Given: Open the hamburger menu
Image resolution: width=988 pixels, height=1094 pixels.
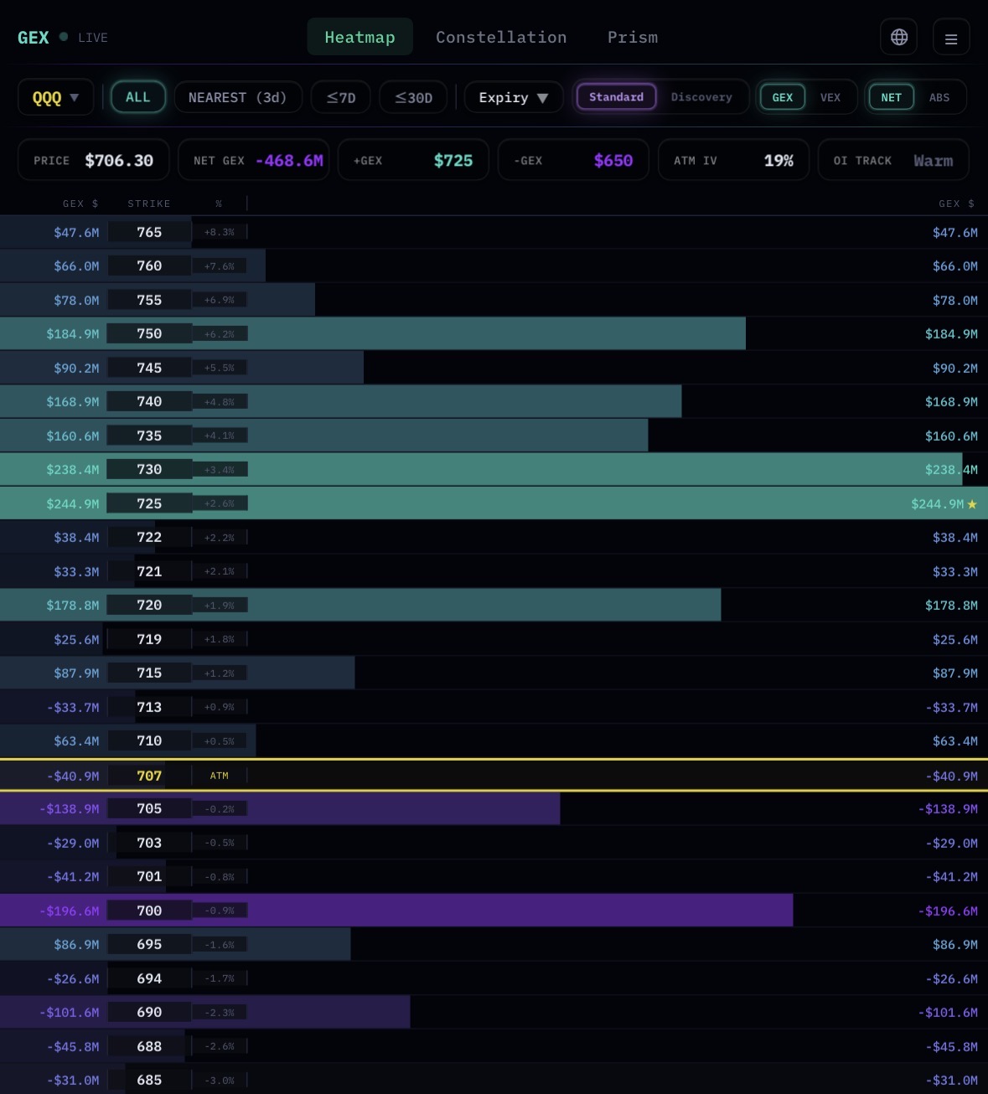Looking at the screenshot, I should (x=951, y=38).
